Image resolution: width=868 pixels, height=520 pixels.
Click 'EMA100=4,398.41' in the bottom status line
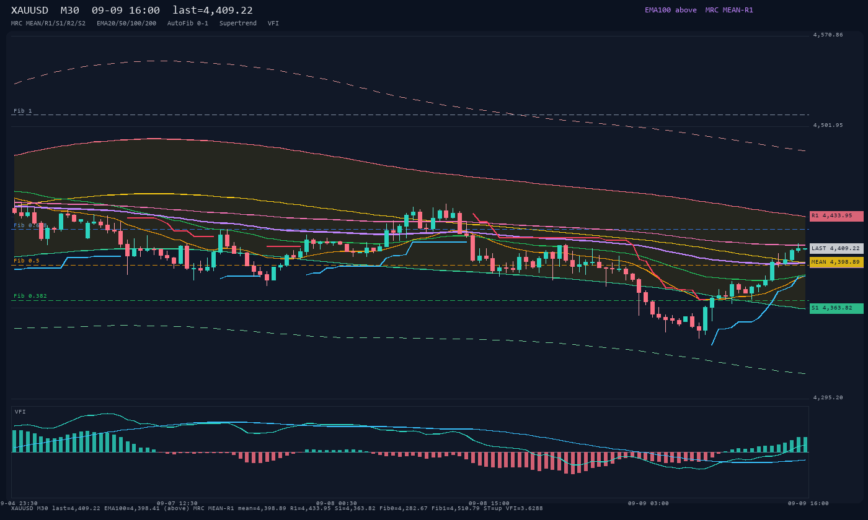[x=133, y=508]
